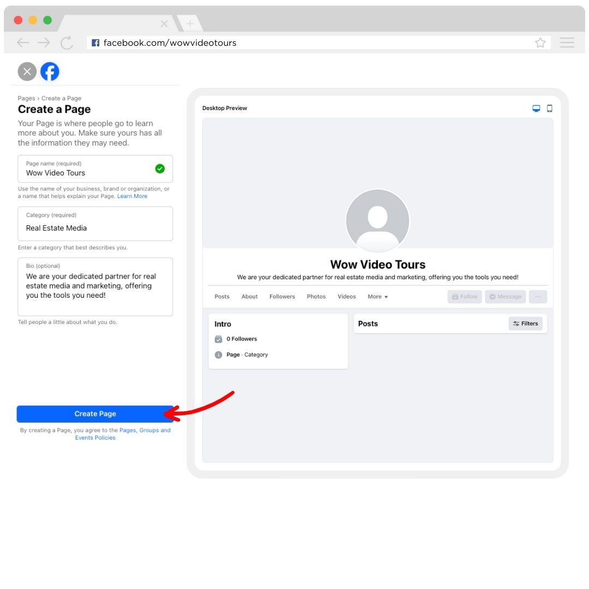The height and width of the screenshot is (589, 589).
Task: Click the Create Page button
Action: tap(95, 414)
